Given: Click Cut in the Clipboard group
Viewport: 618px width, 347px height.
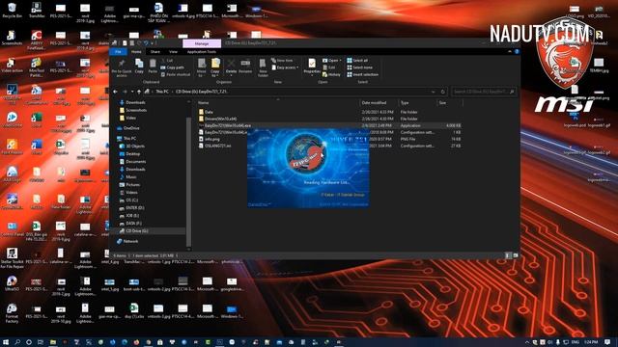Looking at the screenshot, I should coord(167,60).
